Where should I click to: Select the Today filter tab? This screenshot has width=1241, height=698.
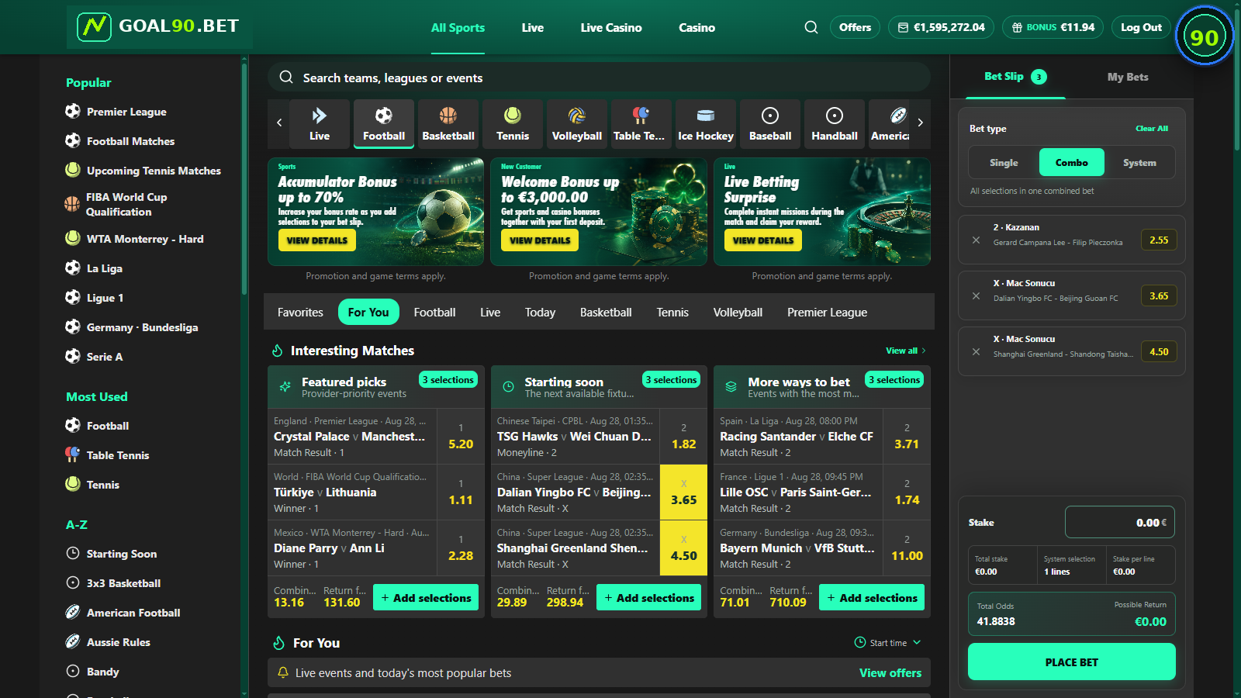click(540, 313)
